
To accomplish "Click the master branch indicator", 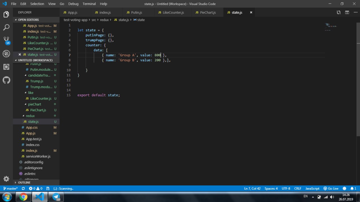I will (x=10, y=189).
